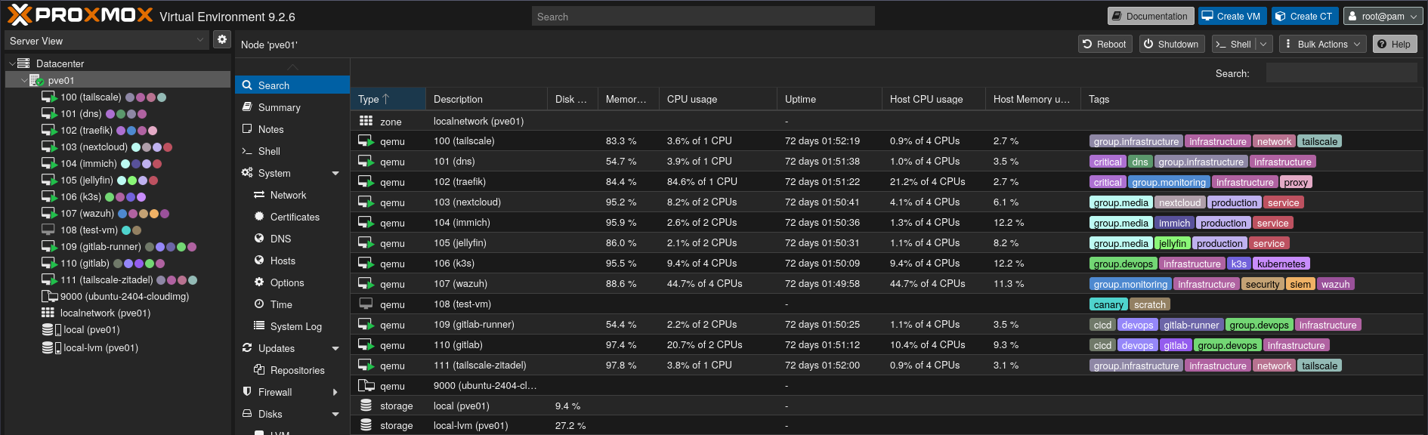Select local (pve01) storage in tree
Image resolution: width=1428 pixels, height=435 pixels.
click(91, 329)
